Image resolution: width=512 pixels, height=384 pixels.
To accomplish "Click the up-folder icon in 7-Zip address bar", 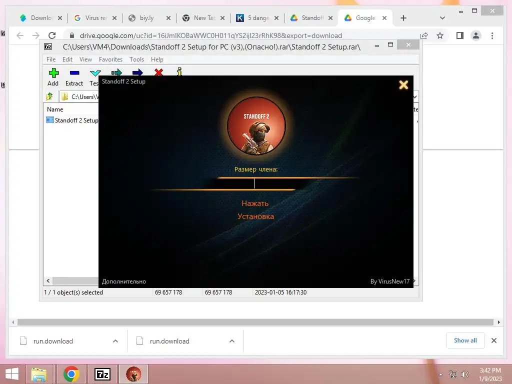I will pyautogui.click(x=49, y=96).
